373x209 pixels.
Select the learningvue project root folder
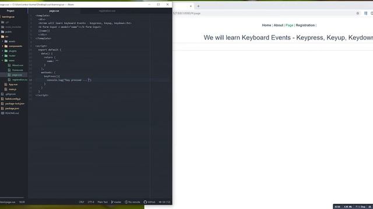(8, 17)
